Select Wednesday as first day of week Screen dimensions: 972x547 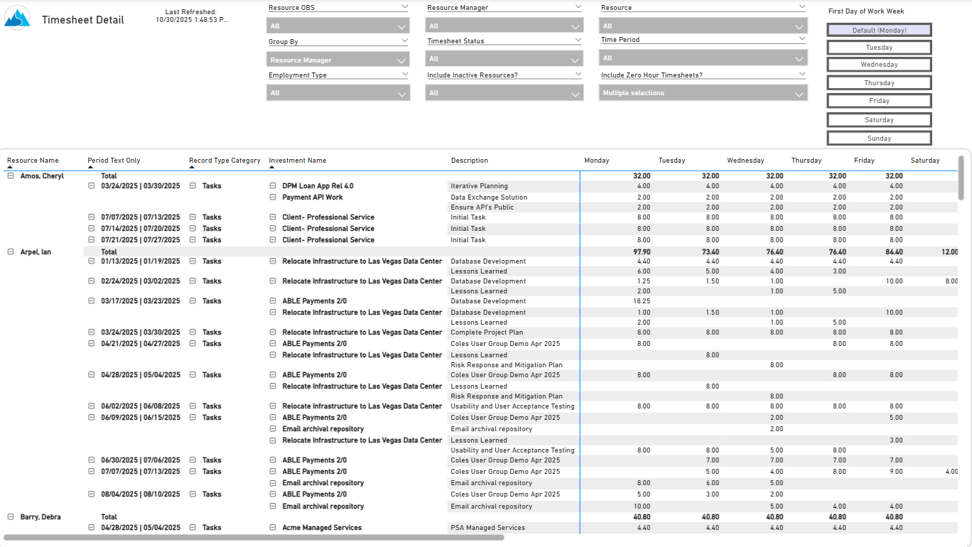pyautogui.click(x=879, y=65)
